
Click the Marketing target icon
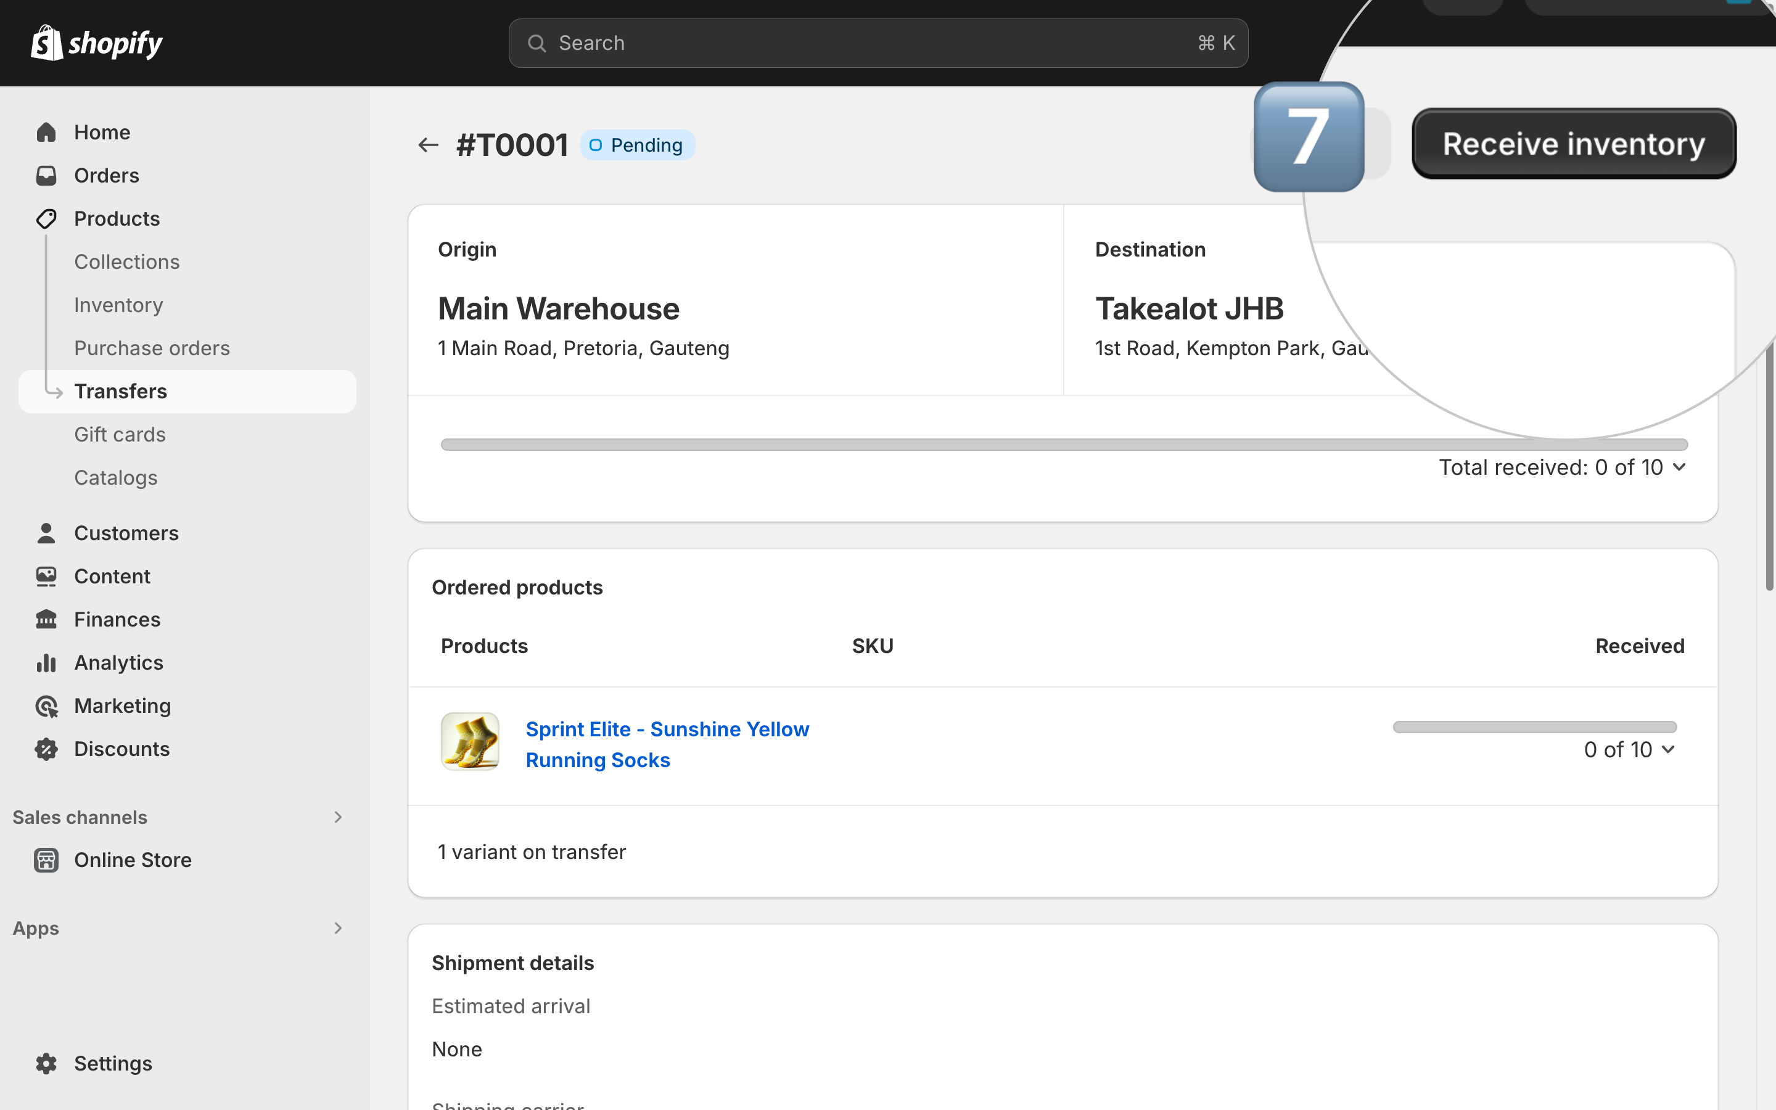46,706
